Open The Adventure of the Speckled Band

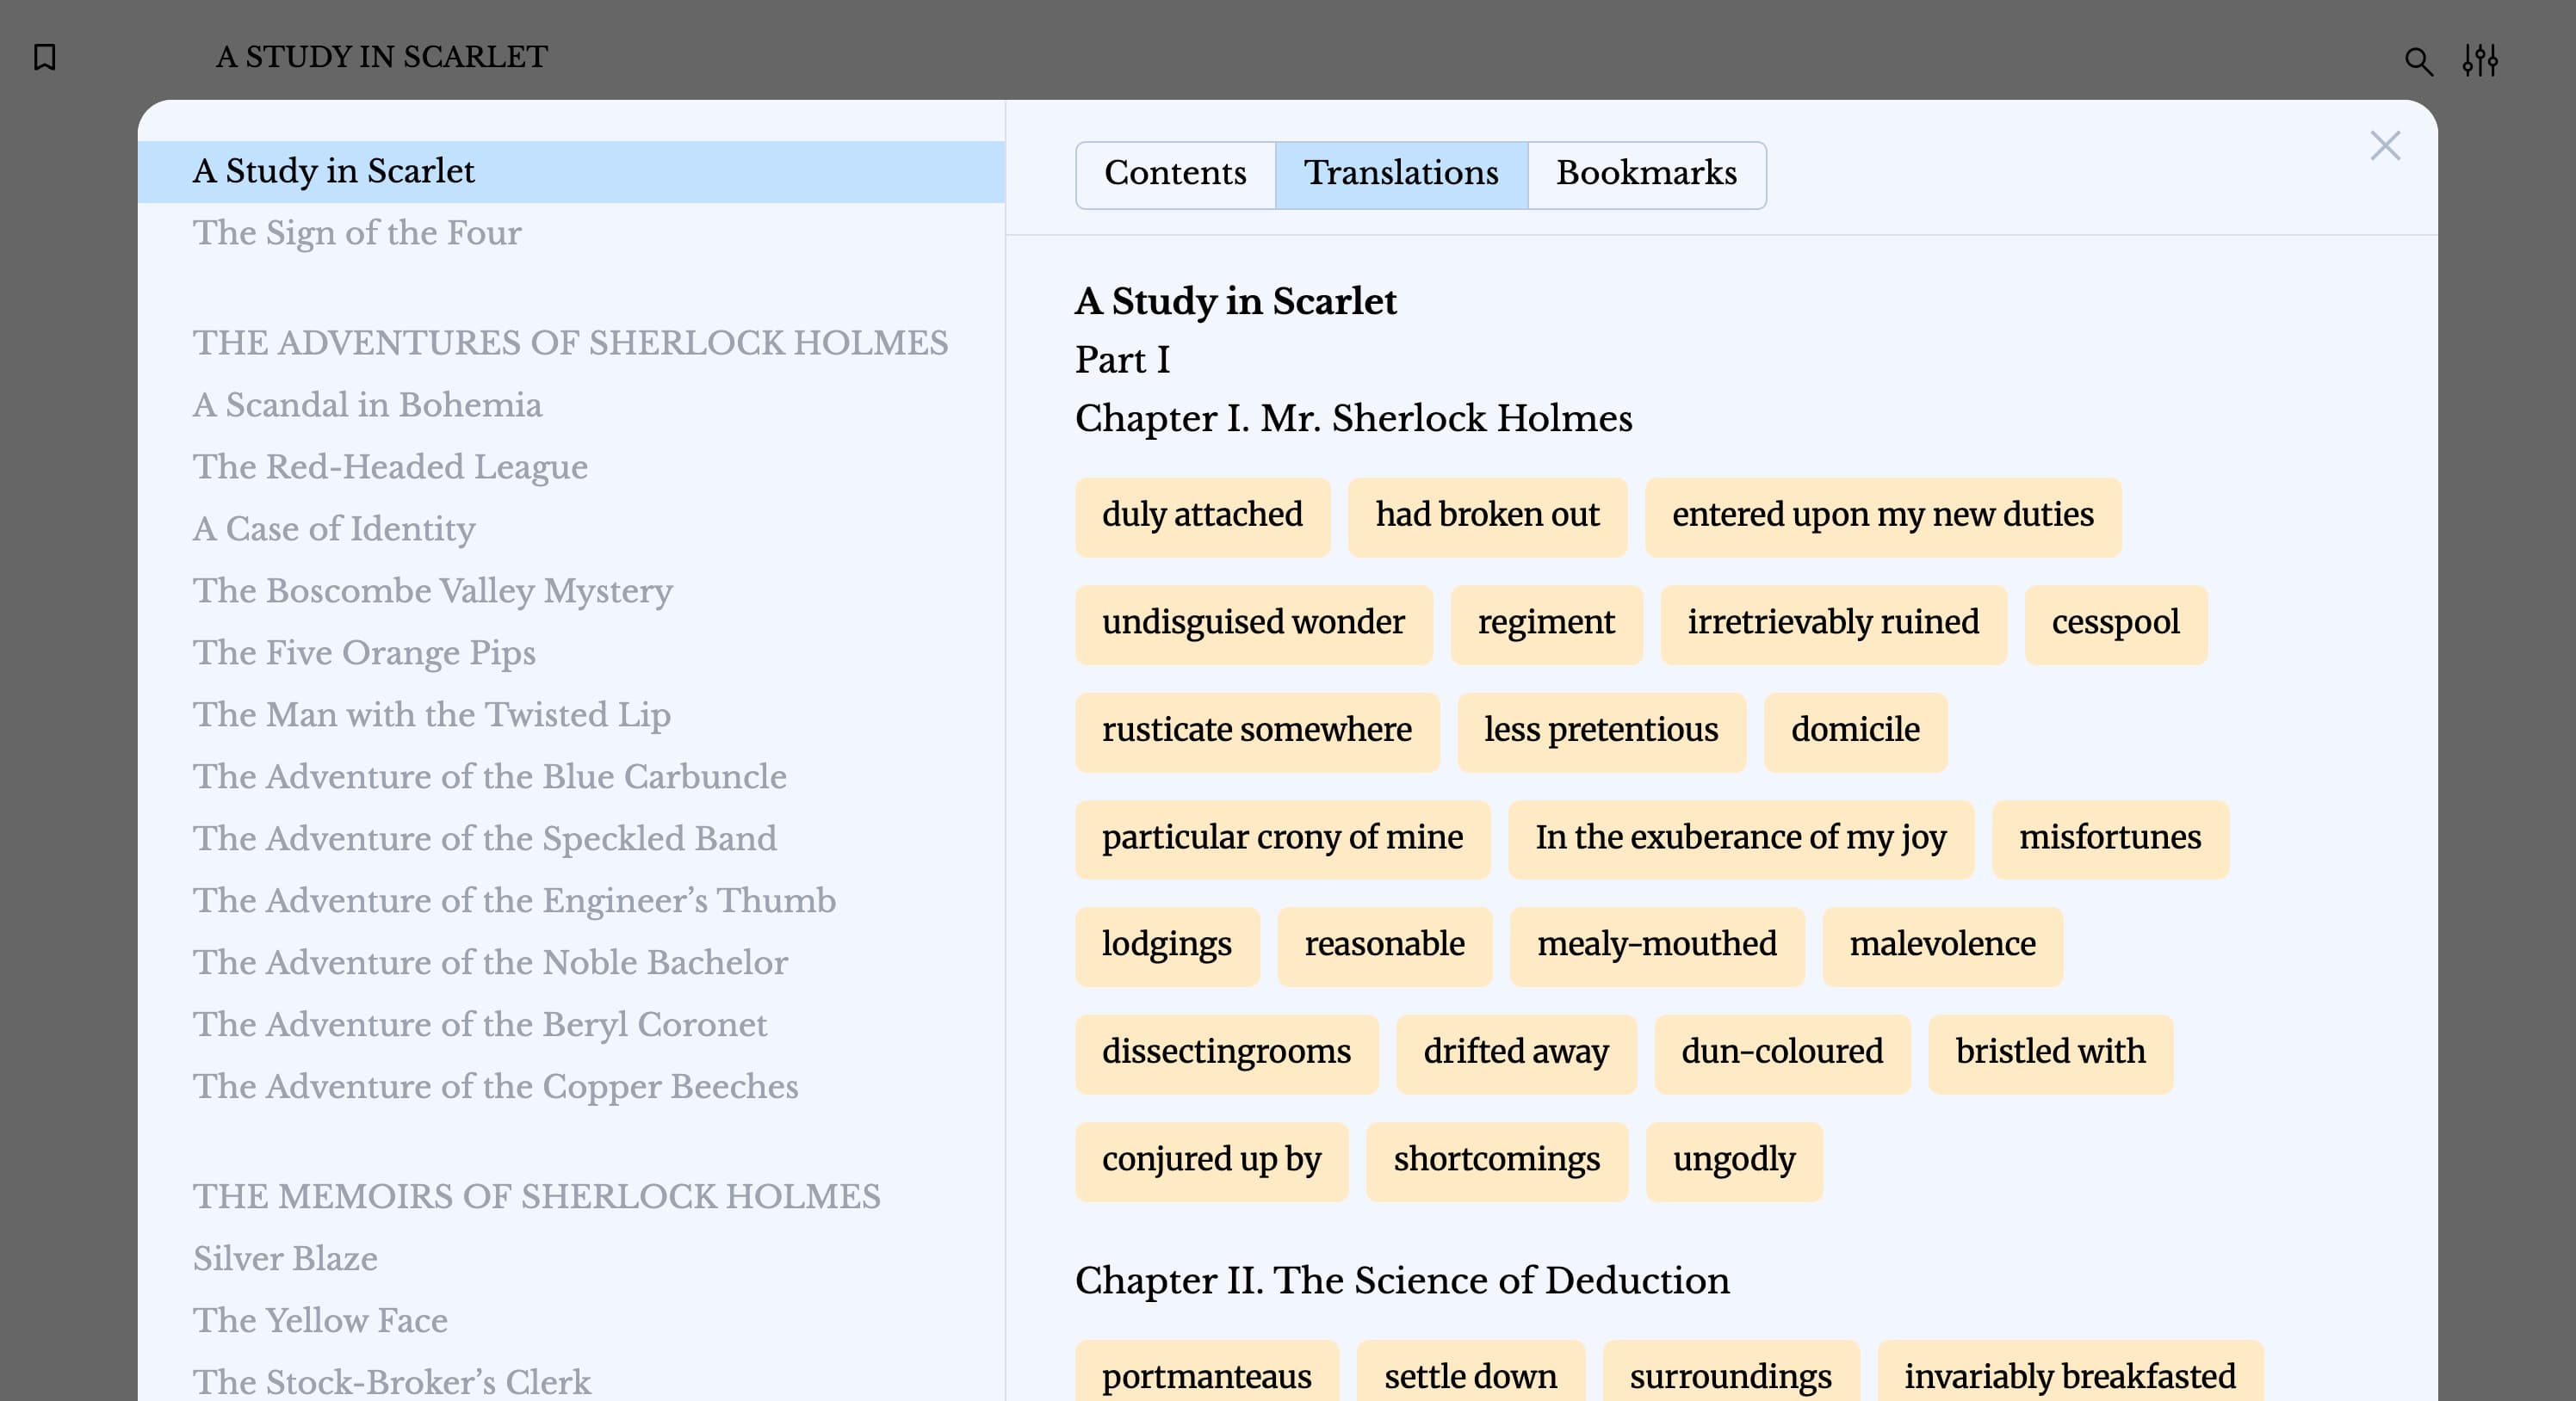click(484, 838)
